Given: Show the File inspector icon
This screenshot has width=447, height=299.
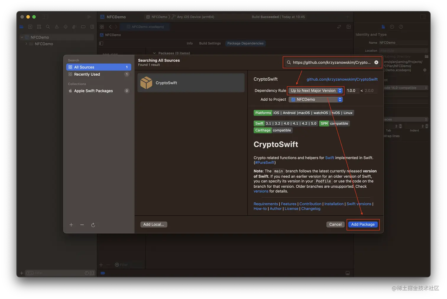Looking at the screenshot, I should pos(383,27).
